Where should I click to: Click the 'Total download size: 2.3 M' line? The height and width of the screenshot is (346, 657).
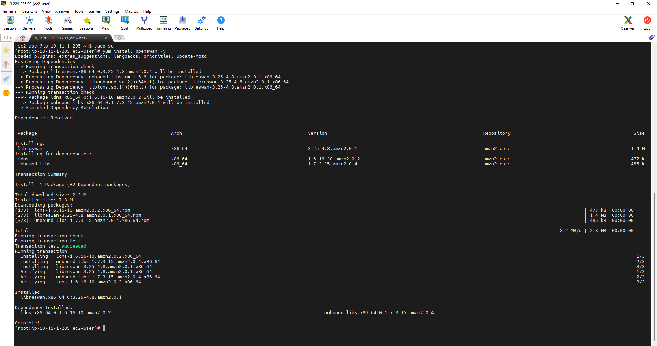51,195
